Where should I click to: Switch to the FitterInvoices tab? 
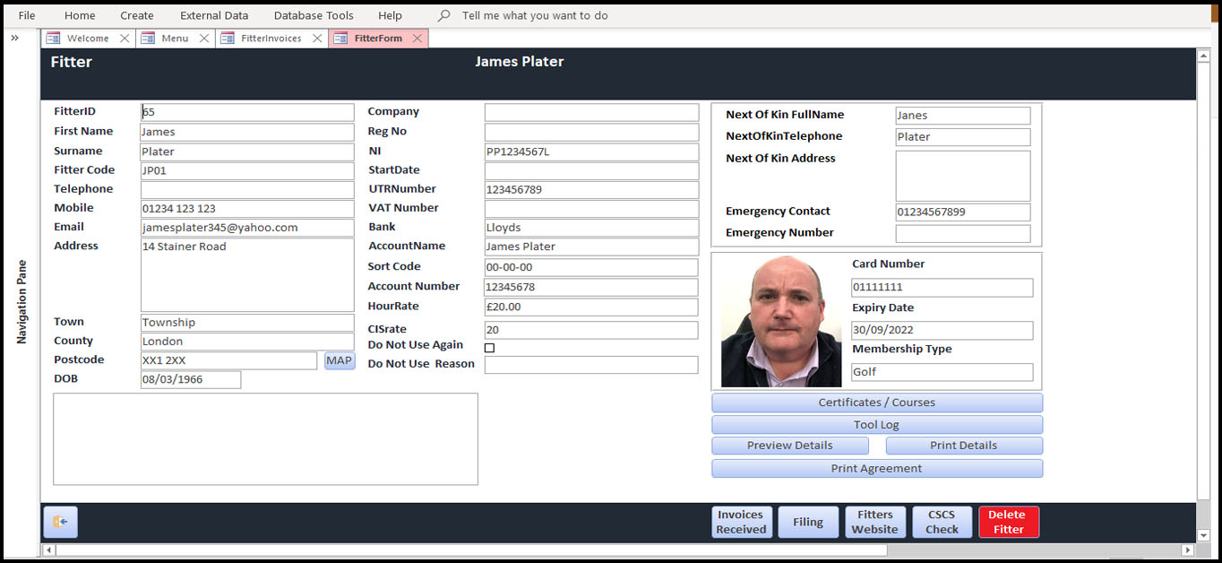click(271, 39)
